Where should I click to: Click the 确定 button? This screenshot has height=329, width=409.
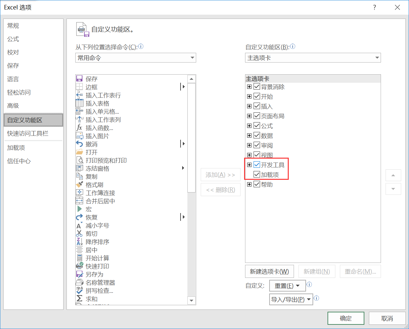(x=346, y=318)
